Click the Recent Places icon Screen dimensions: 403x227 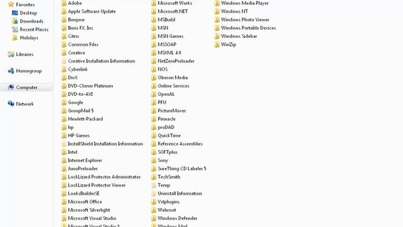(x=15, y=30)
